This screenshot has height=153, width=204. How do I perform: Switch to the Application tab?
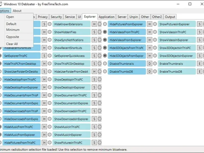106,17
